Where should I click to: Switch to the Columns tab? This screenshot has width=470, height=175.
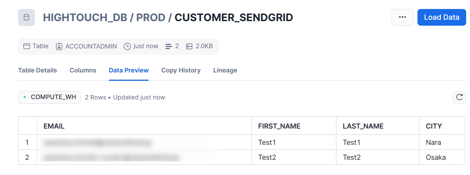(x=83, y=70)
